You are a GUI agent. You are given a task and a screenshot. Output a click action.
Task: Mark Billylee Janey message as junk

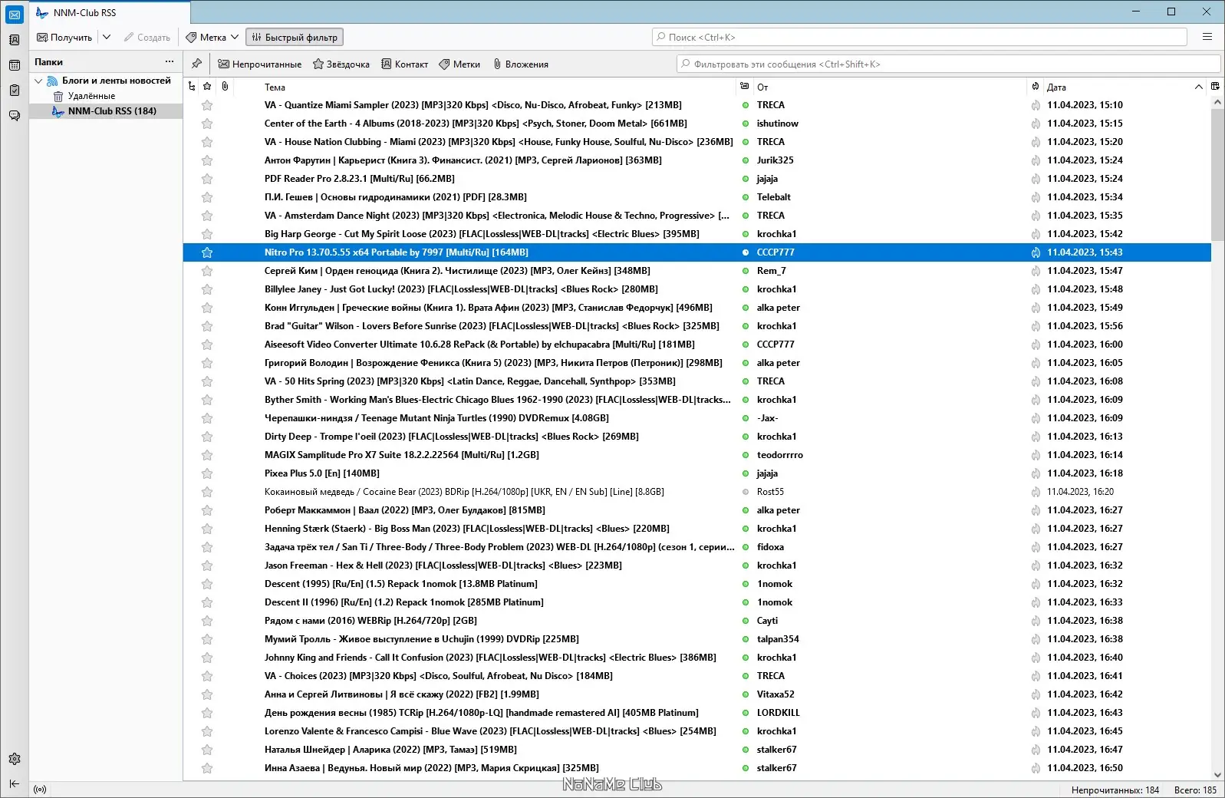pos(1036,289)
